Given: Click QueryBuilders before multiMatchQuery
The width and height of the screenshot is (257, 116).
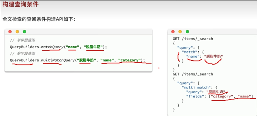Looking at the screenshot, I should (24, 60).
